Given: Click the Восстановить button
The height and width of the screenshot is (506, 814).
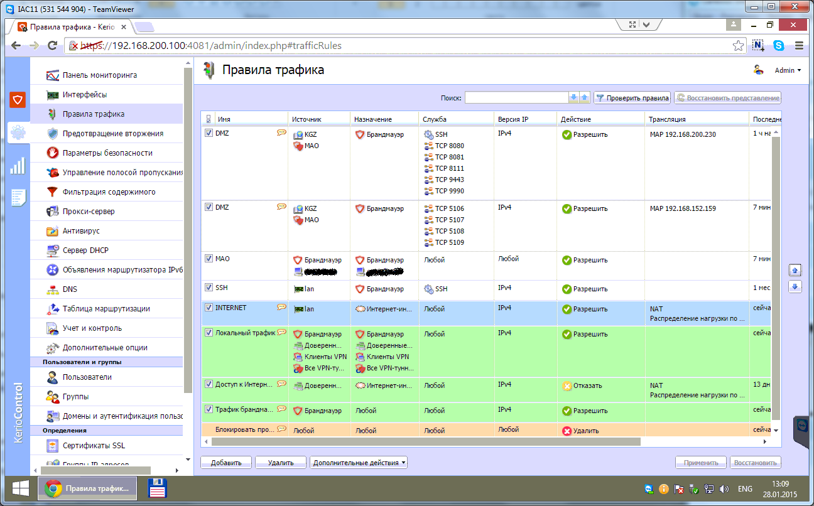Looking at the screenshot, I should coord(756,463).
